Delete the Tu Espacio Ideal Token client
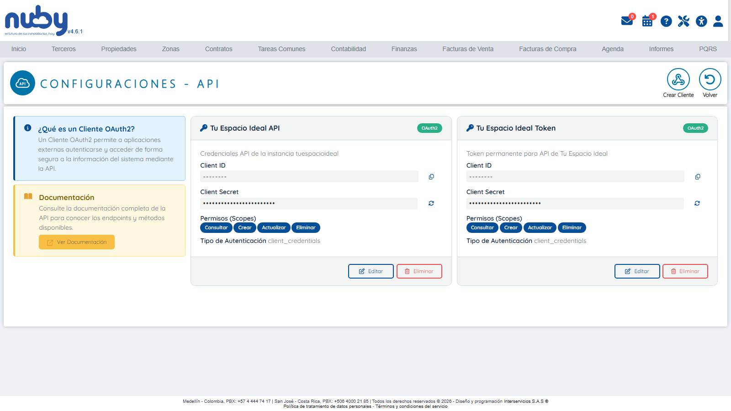This screenshot has width=731, height=411. (685, 271)
